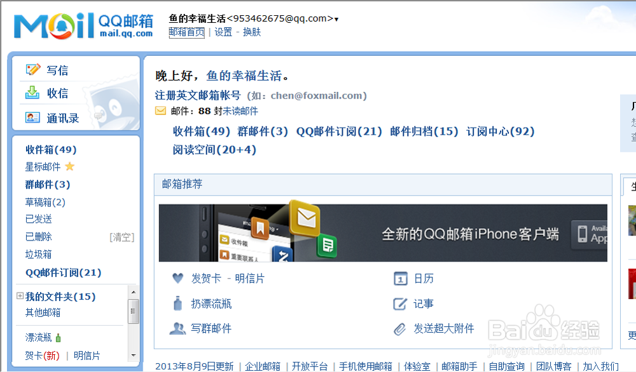
Task: Open 我的文件夹(15) in sidebar
Action: [x=60, y=296]
